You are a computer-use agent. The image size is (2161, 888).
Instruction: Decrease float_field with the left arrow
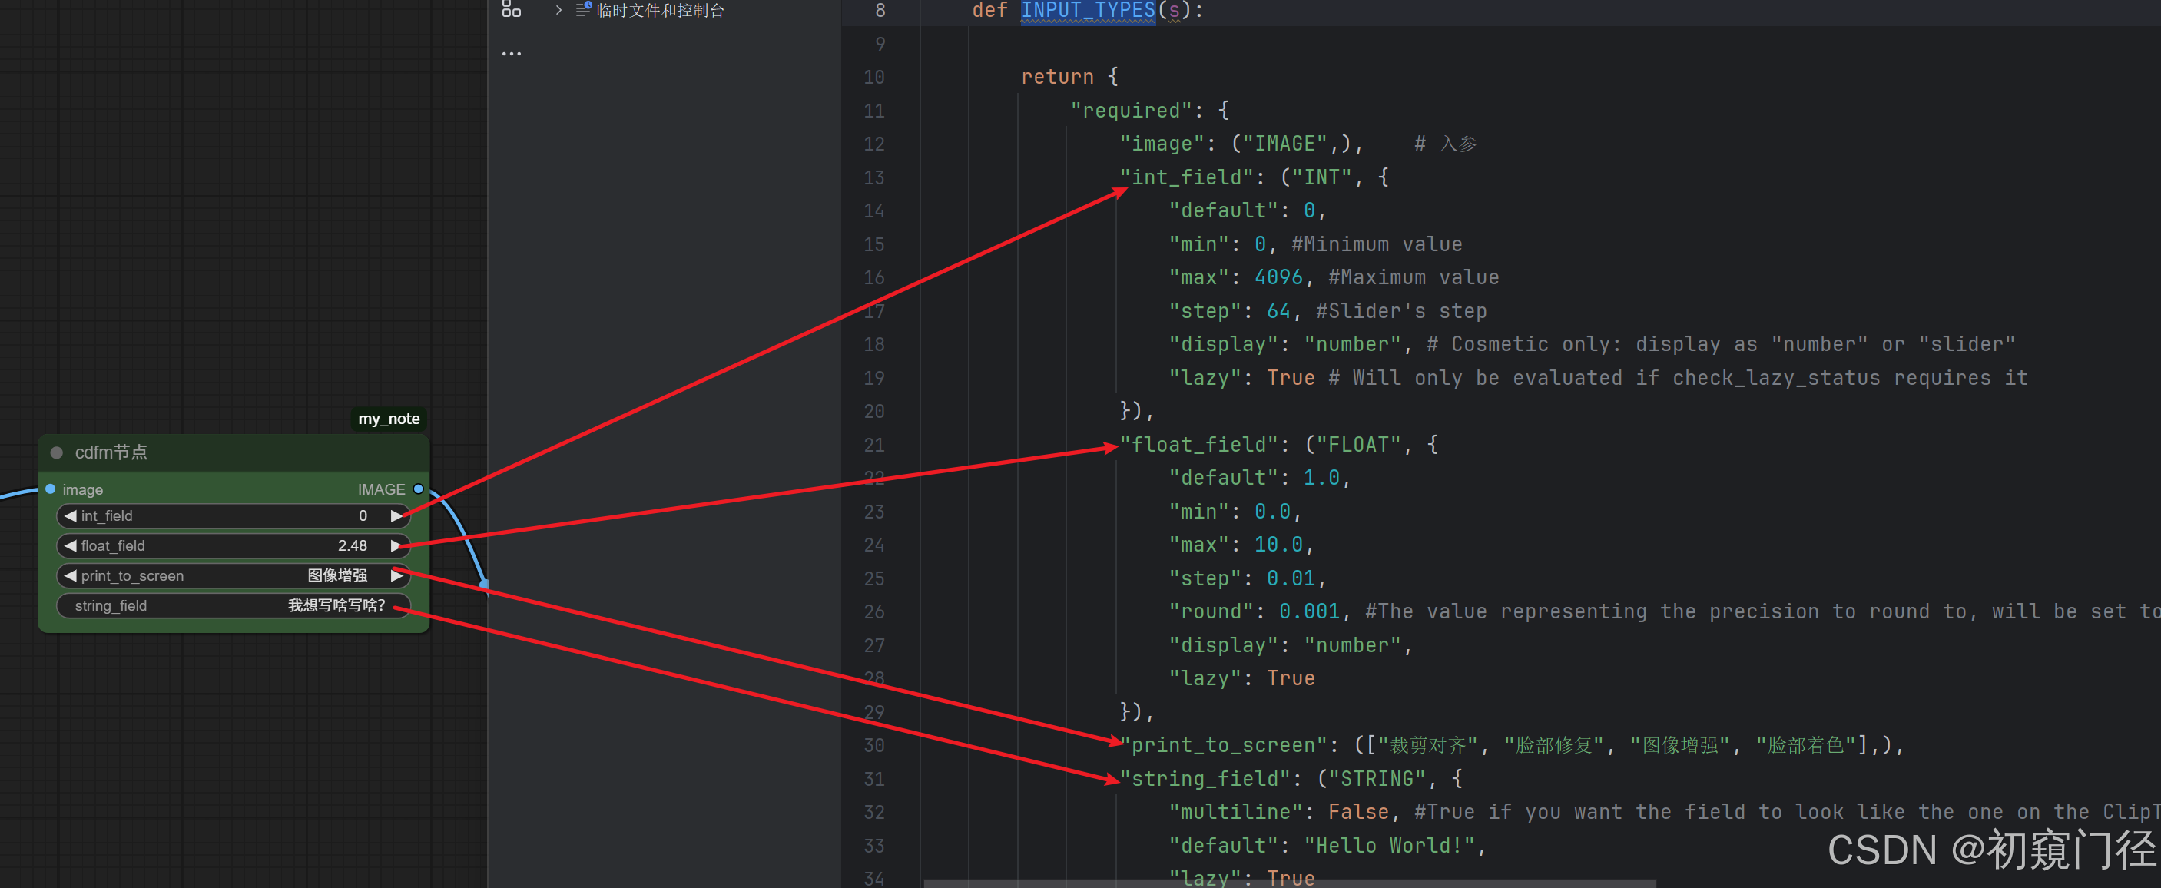(x=71, y=546)
